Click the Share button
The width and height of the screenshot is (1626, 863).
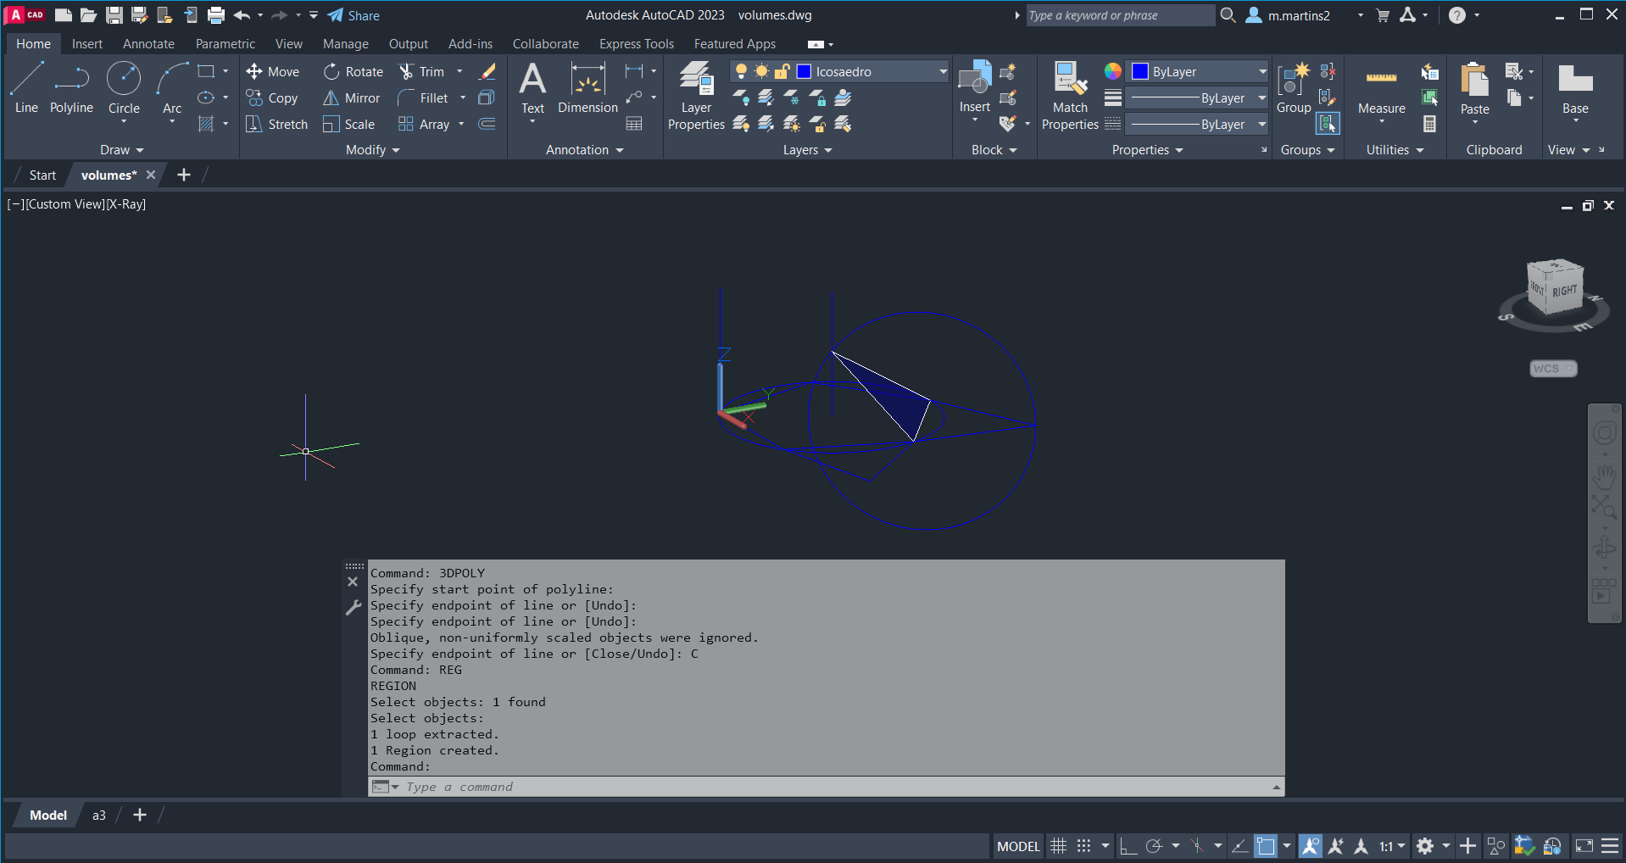354,15
